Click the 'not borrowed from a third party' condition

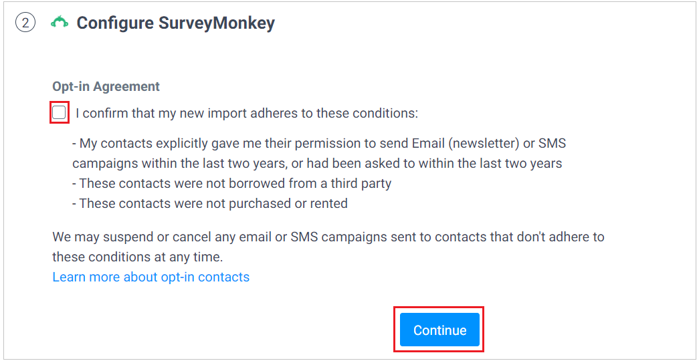(231, 183)
